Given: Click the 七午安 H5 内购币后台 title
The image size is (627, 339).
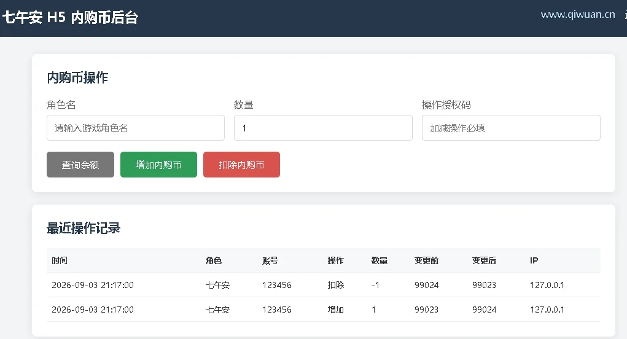Looking at the screenshot, I should coord(71,18).
